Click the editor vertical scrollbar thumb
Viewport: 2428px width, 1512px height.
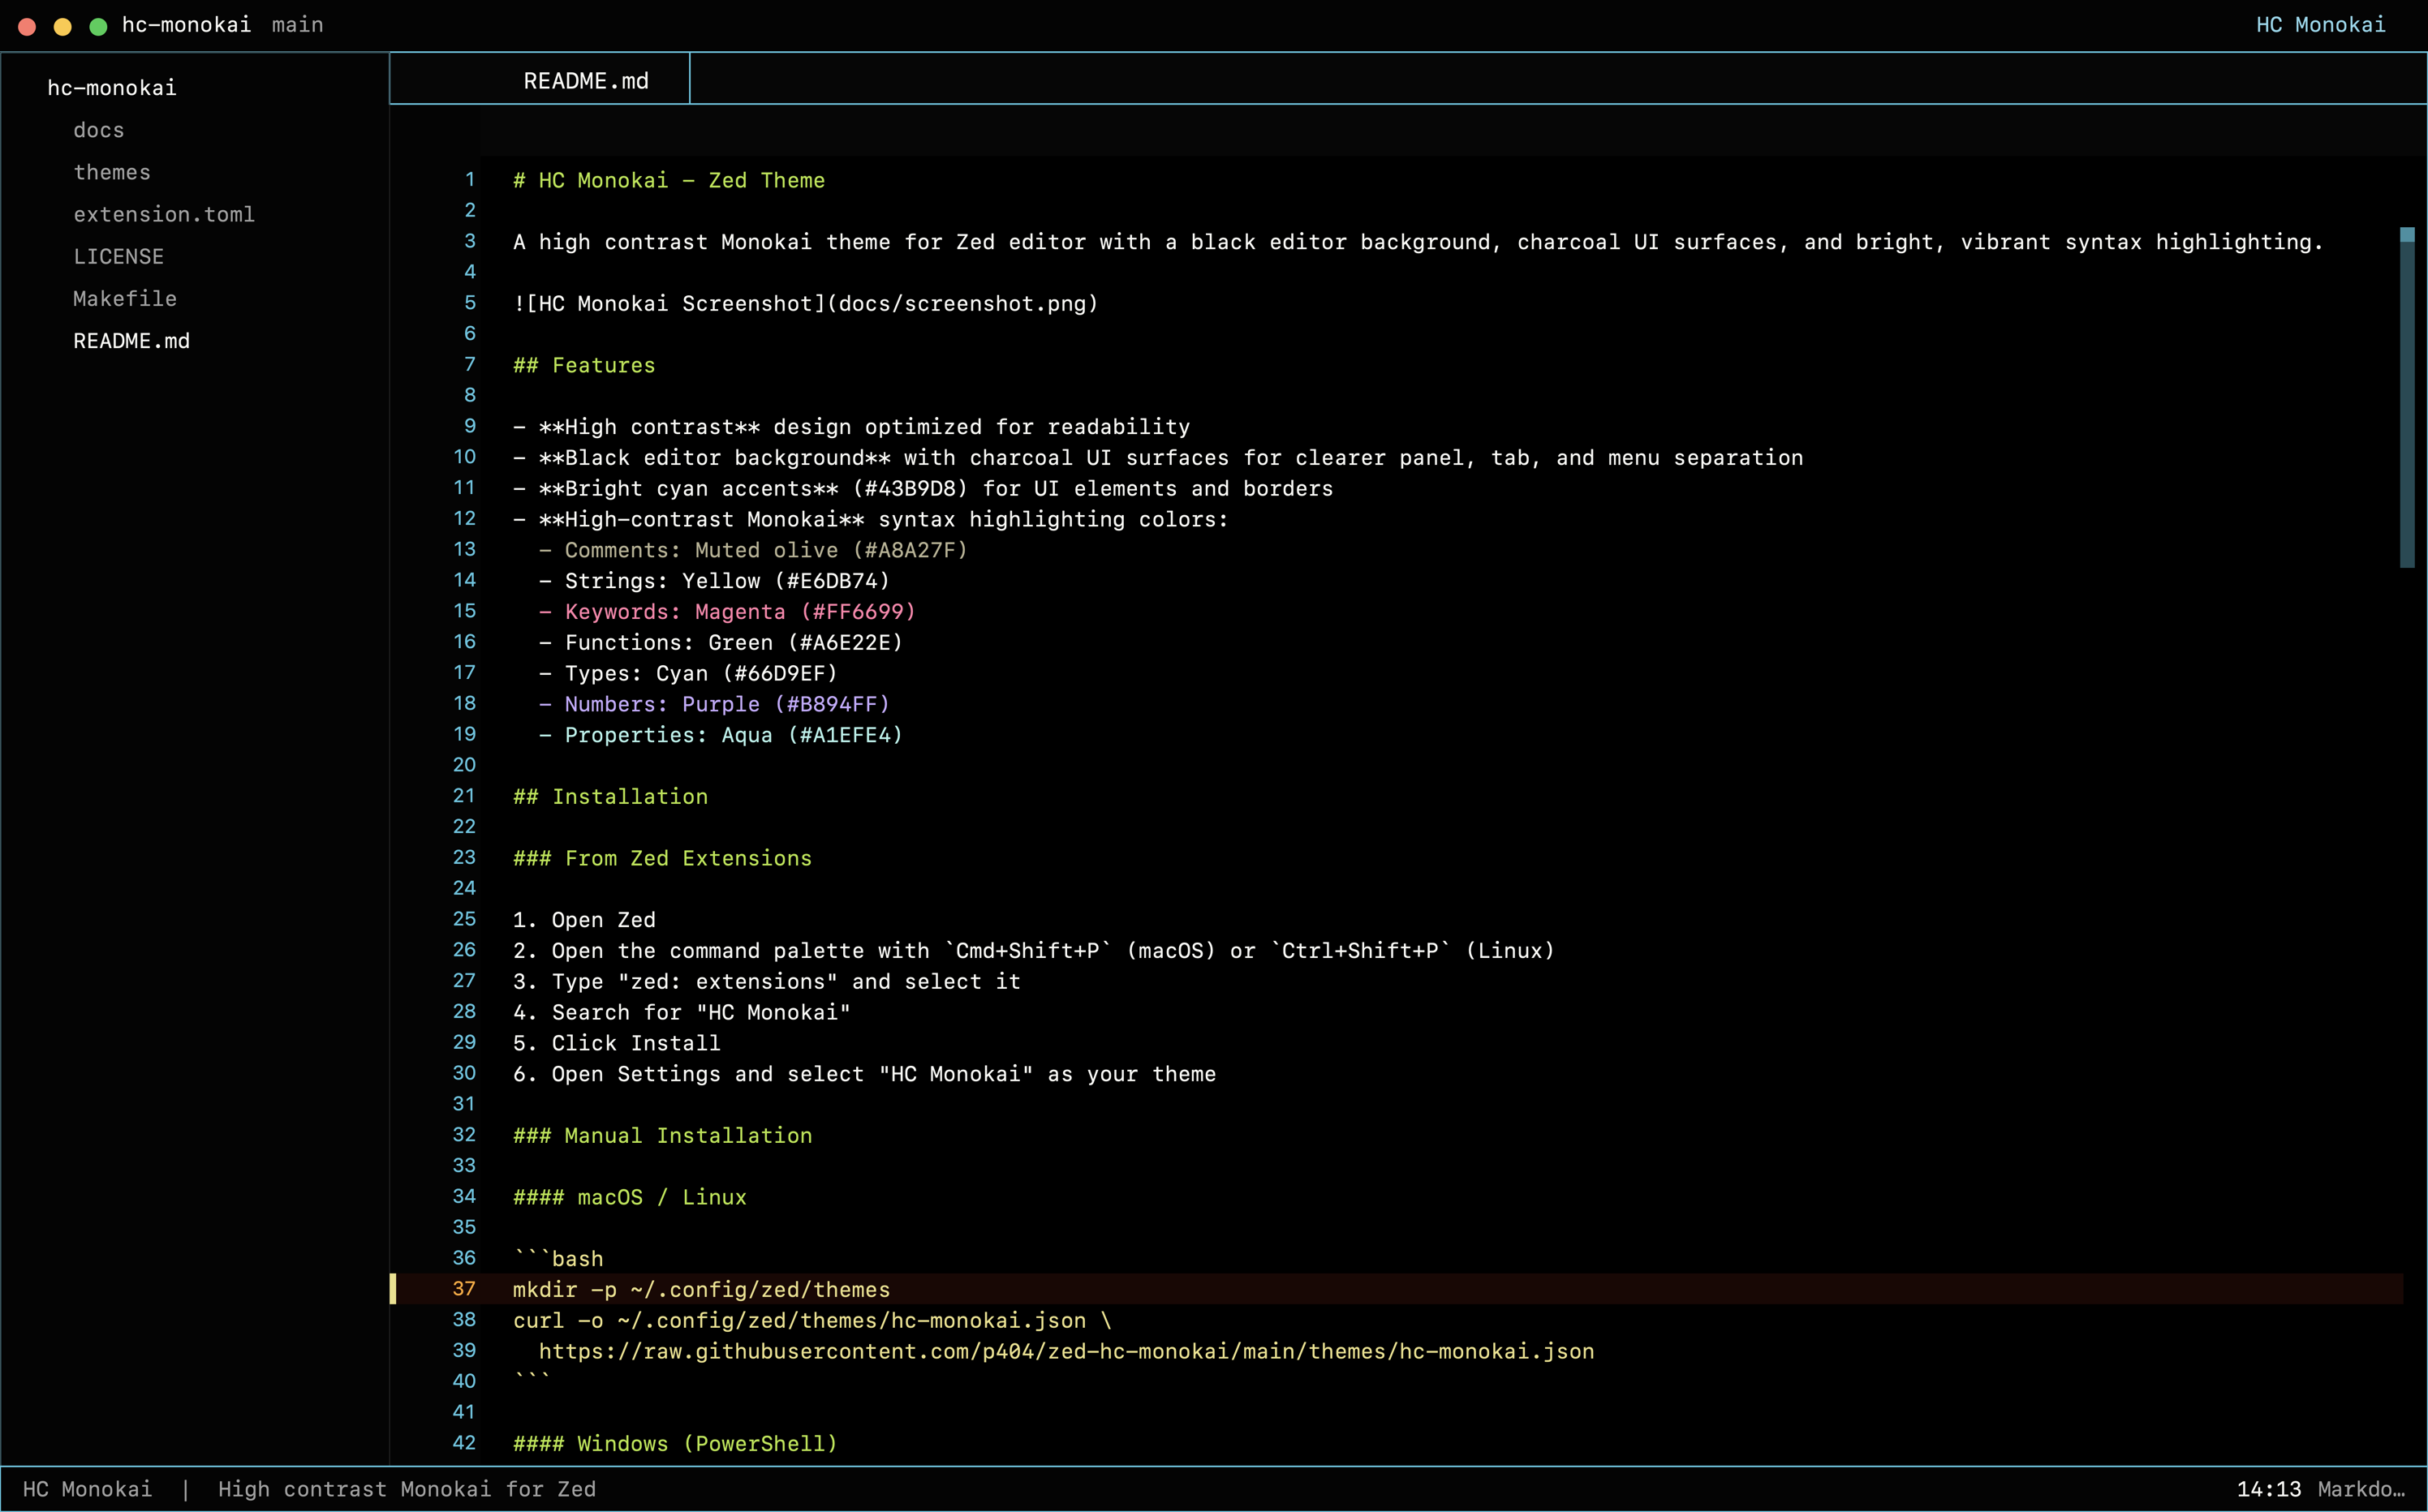pyautogui.click(x=2407, y=398)
